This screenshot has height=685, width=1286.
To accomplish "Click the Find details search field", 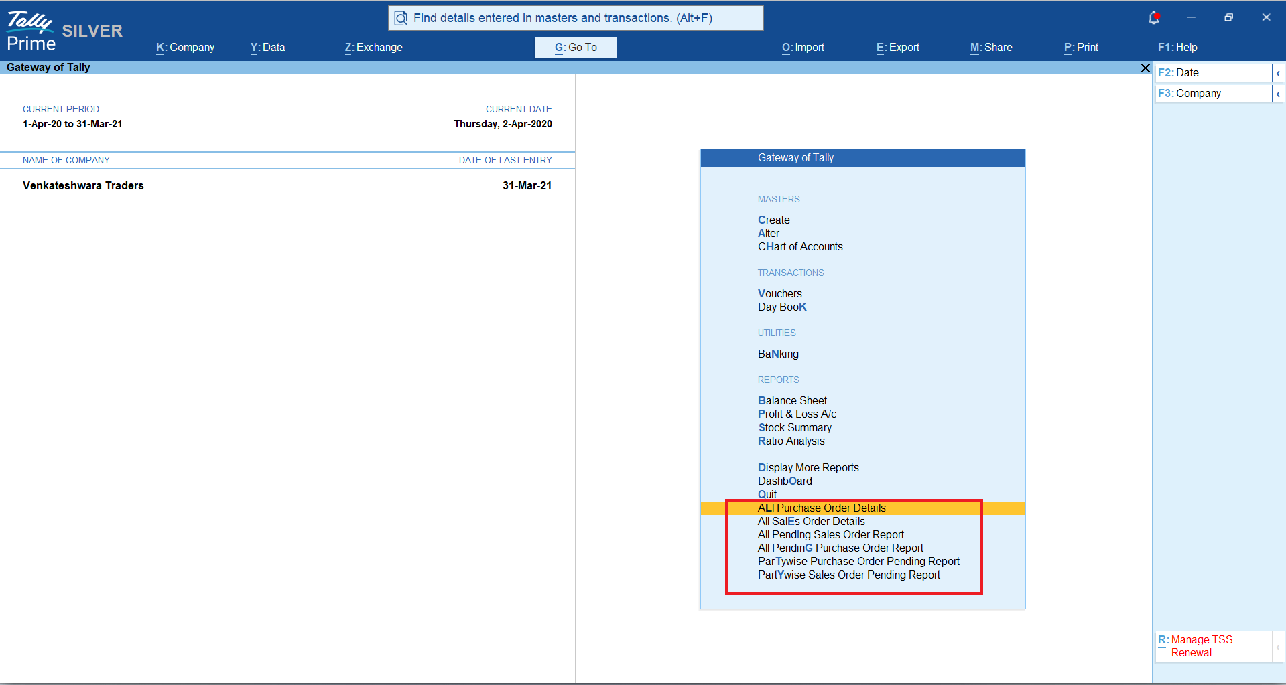I will (576, 18).
